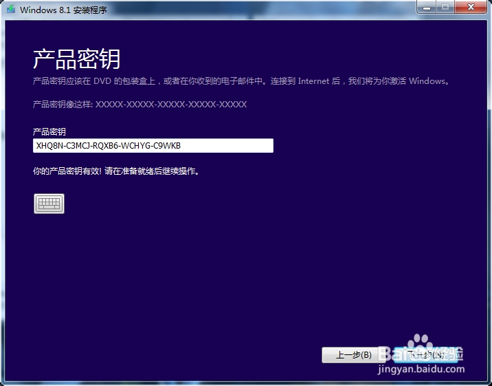Image resolution: width=492 pixels, height=386 pixels.
Task: Click the 产品密钥 label above input
Action: point(49,131)
